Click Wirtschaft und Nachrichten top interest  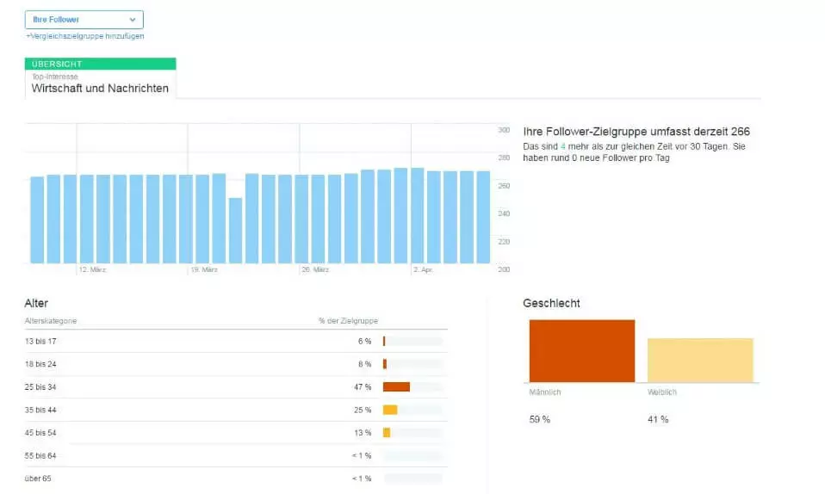(100, 89)
